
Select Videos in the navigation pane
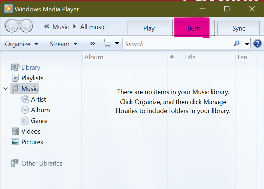point(31,131)
